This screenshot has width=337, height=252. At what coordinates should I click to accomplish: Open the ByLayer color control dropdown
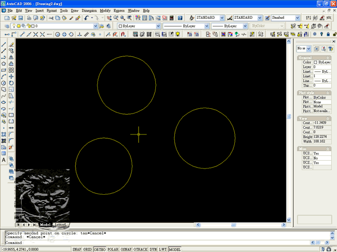coord(158,26)
